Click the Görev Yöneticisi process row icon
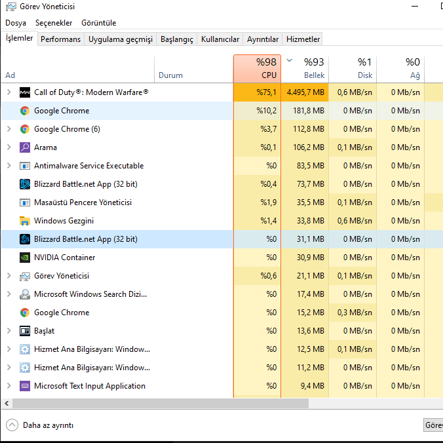 pos(25,276)
